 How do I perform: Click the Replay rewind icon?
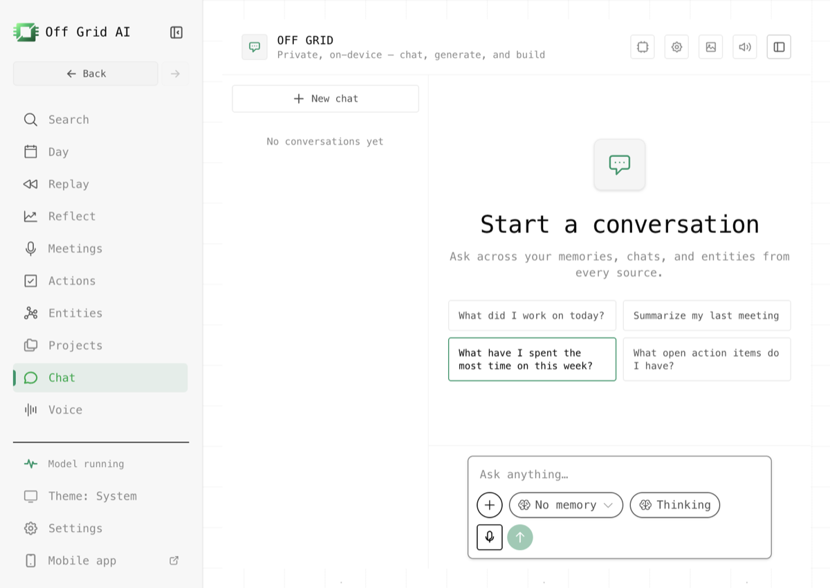(30, 184)
